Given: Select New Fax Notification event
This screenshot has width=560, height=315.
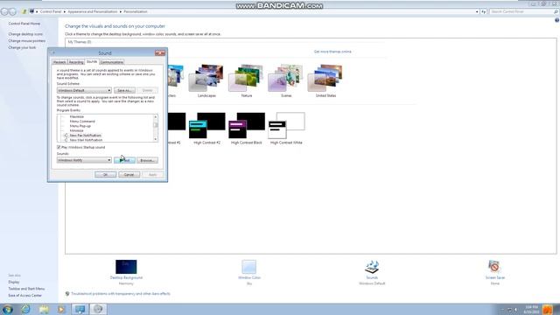Looking at the screenshot, I should click(x=86, y=136).
